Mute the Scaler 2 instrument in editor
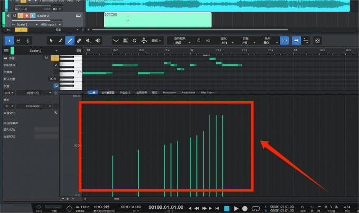359x213 pixels. (46, 57)
